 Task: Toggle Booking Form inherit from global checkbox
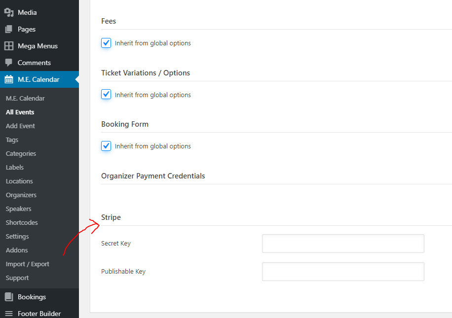click(106, 146)
